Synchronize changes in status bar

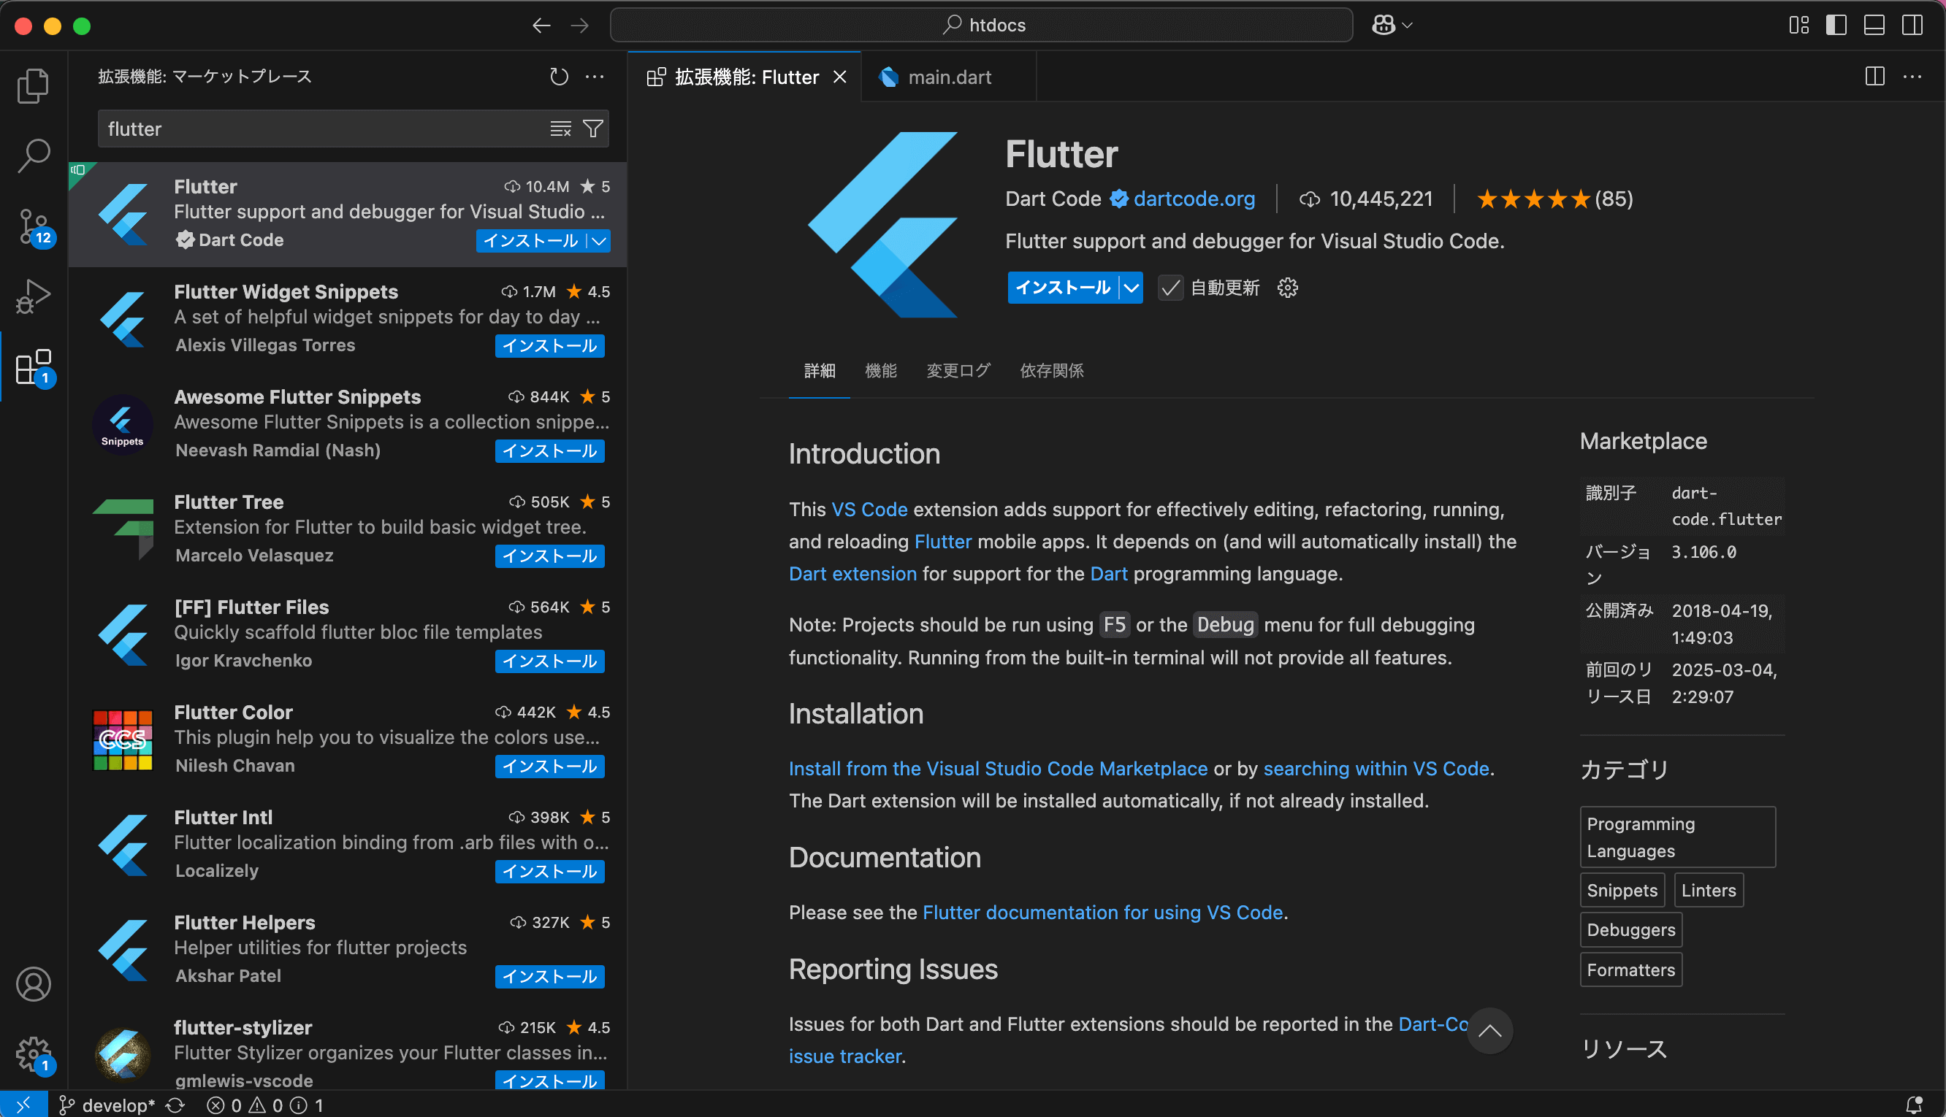175,1105
